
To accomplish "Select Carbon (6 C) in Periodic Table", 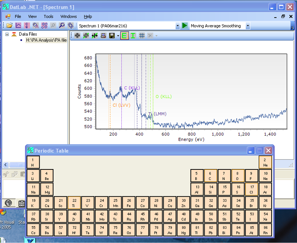I will (x=210, y=176).
